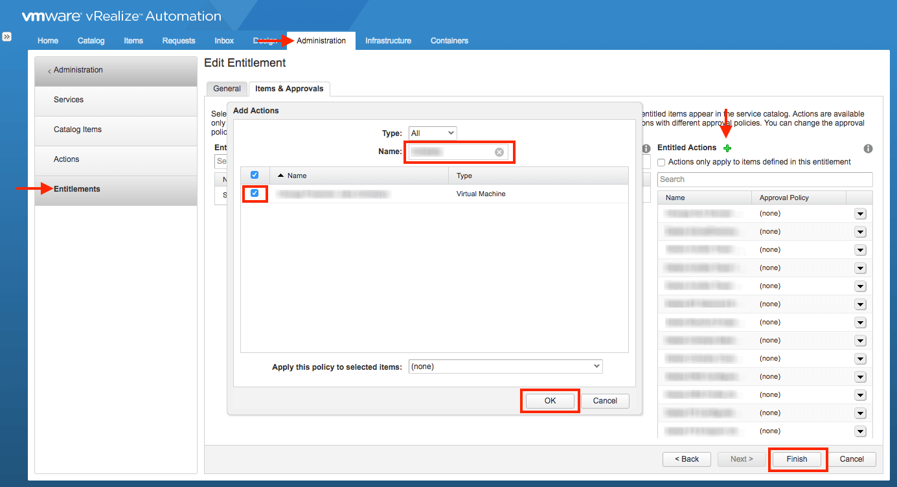Click the Entitled Actions search field
897x487 pixels.
coord(764,179)
